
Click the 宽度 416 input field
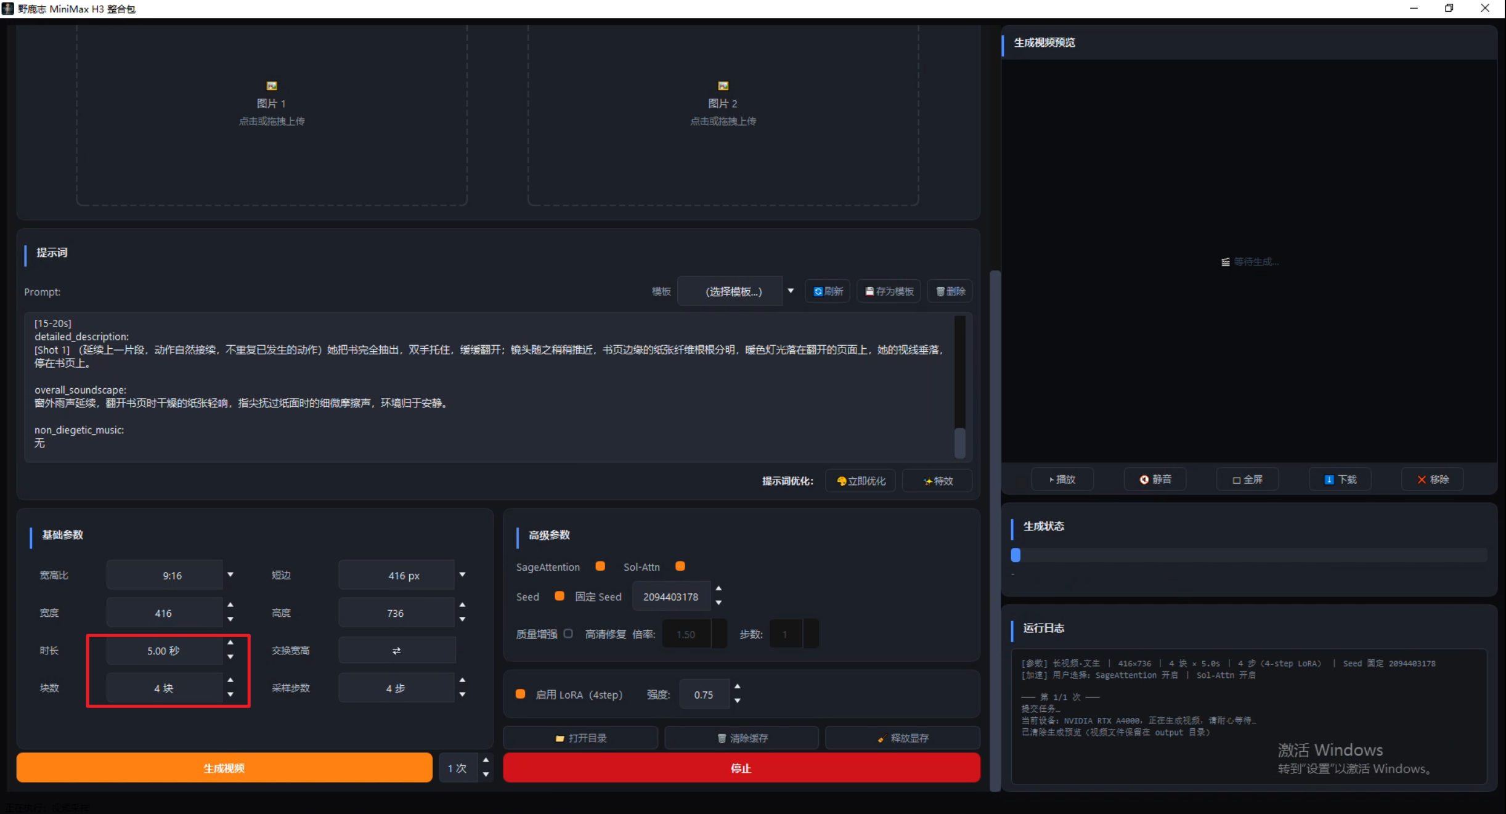coord(164,613)
